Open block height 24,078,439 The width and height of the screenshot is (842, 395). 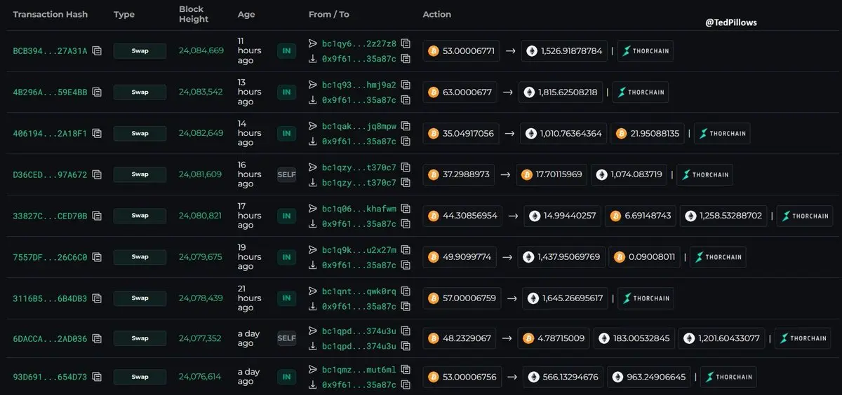coord(200,298)
